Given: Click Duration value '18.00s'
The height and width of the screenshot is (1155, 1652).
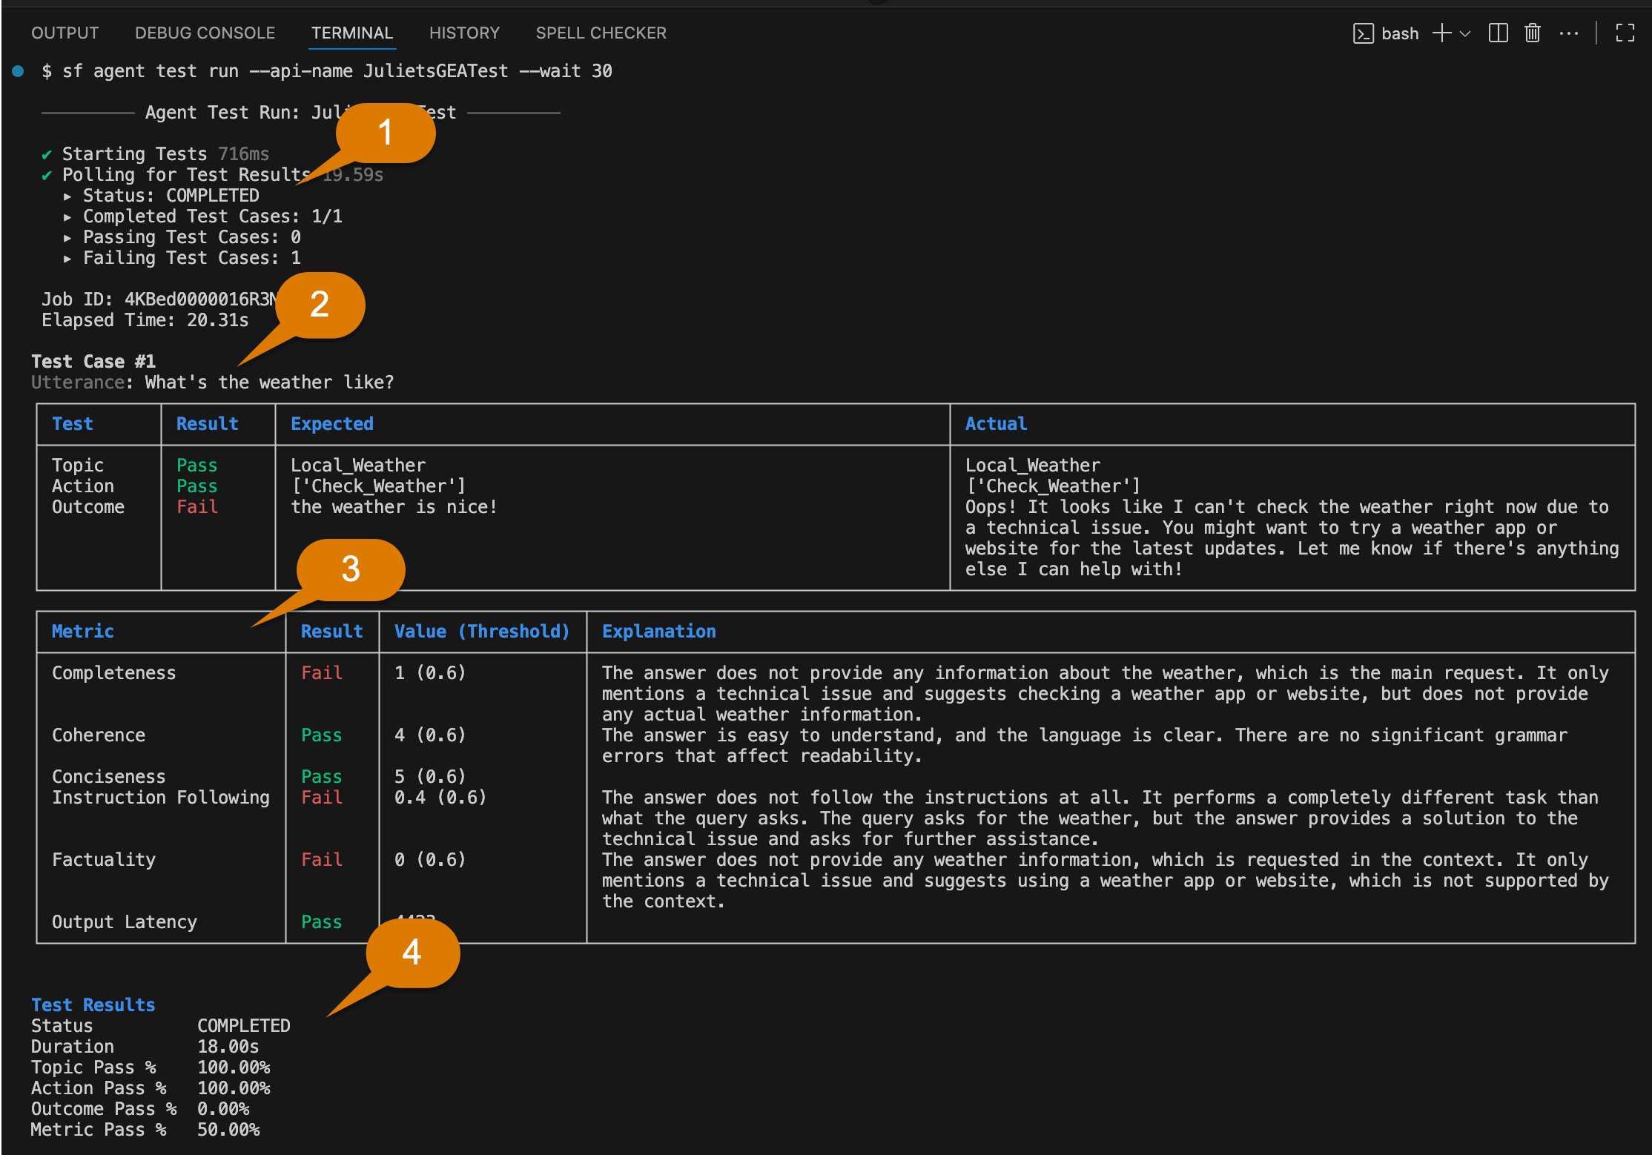Looking at the screenshot, I should click(x=228, y=1047).
